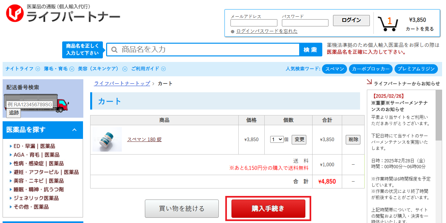
Task: Expand the 薄毛・育毛 menu
Action: [59, 69]
